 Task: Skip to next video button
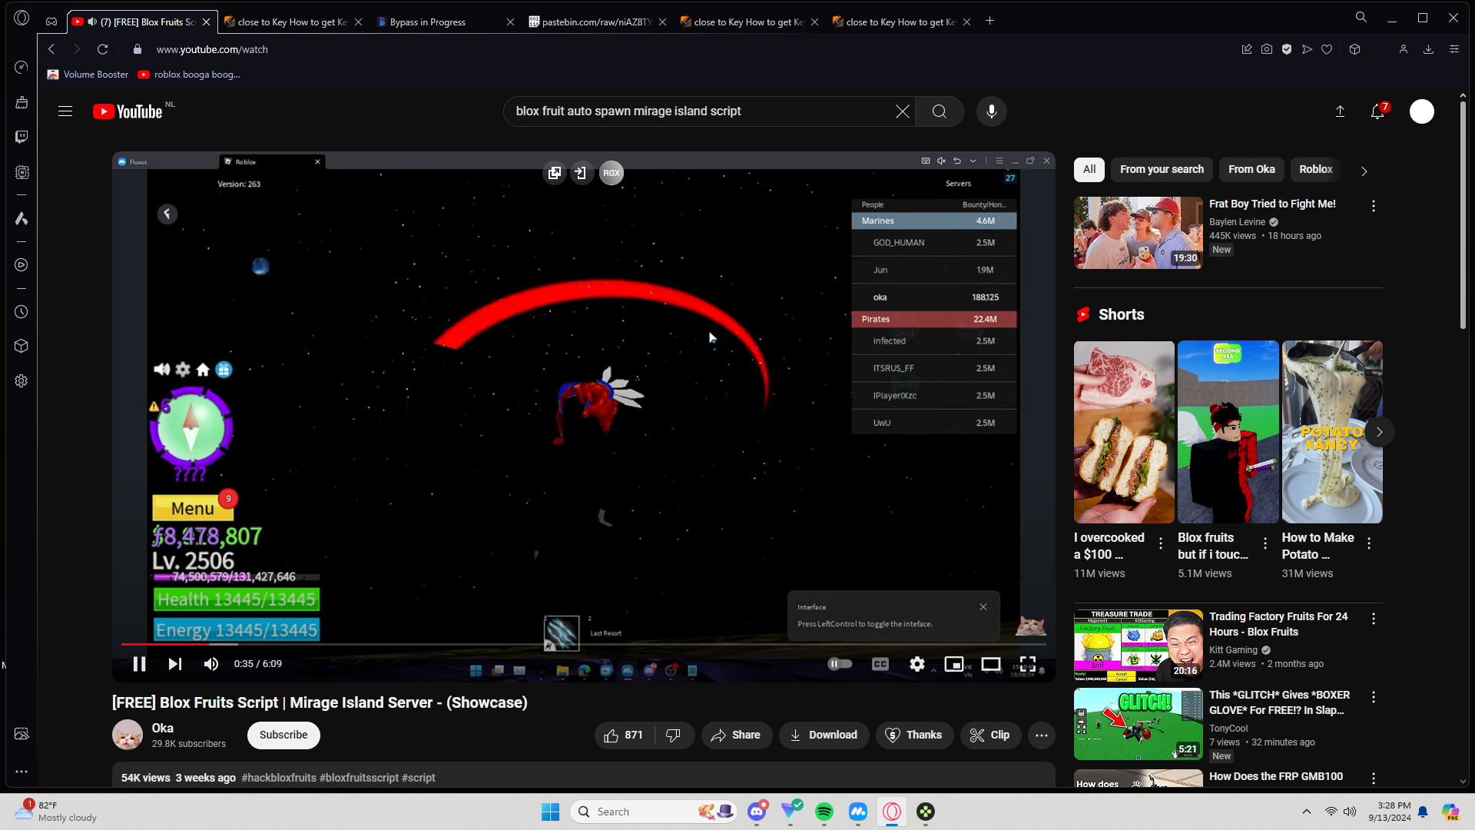pos(175,664)
